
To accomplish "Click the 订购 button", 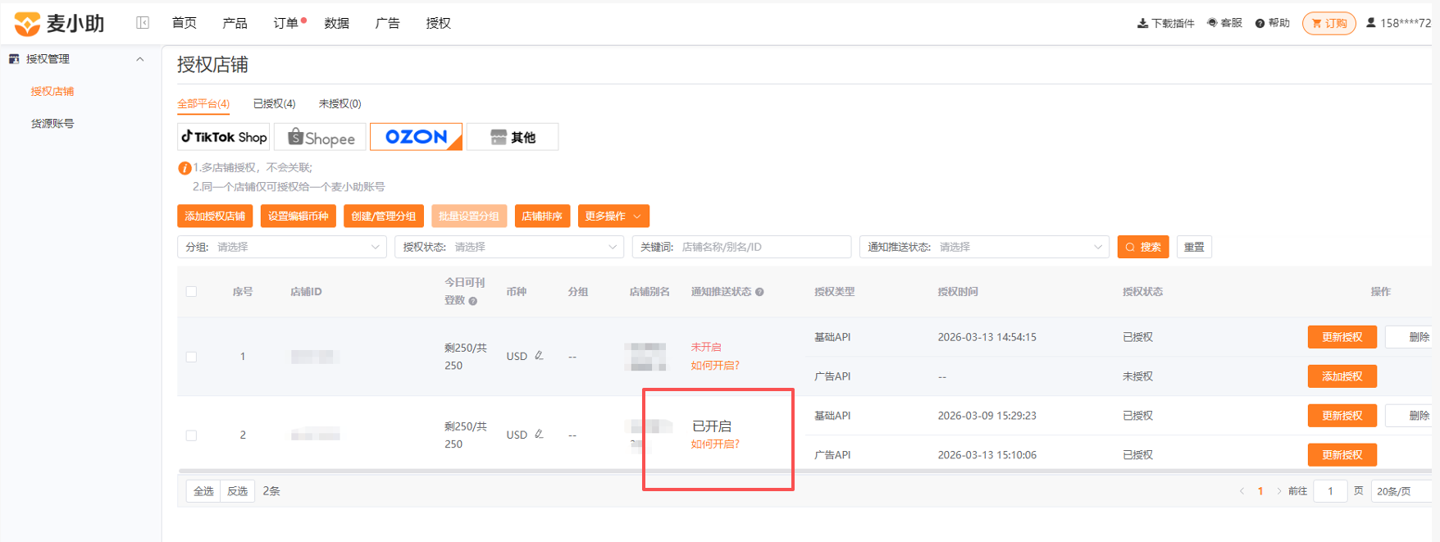I will tap(1329, 23).
